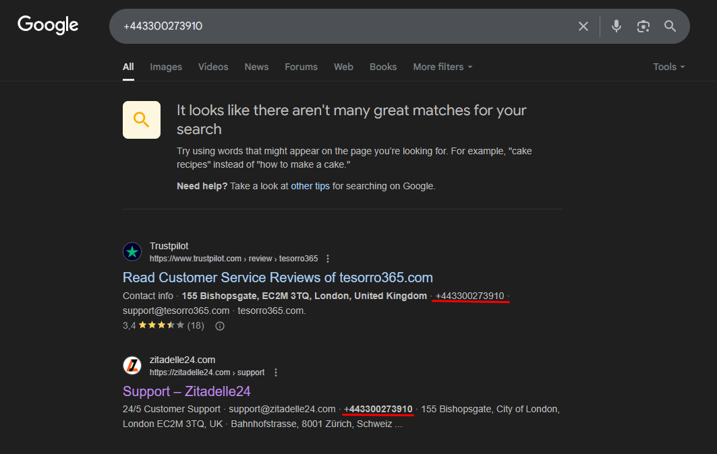
Task: Switch to the Images tab
Action: (166, 67)
